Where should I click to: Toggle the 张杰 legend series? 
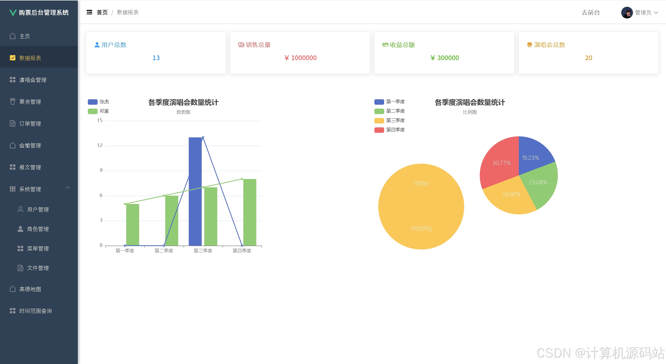tap(98, 102)
